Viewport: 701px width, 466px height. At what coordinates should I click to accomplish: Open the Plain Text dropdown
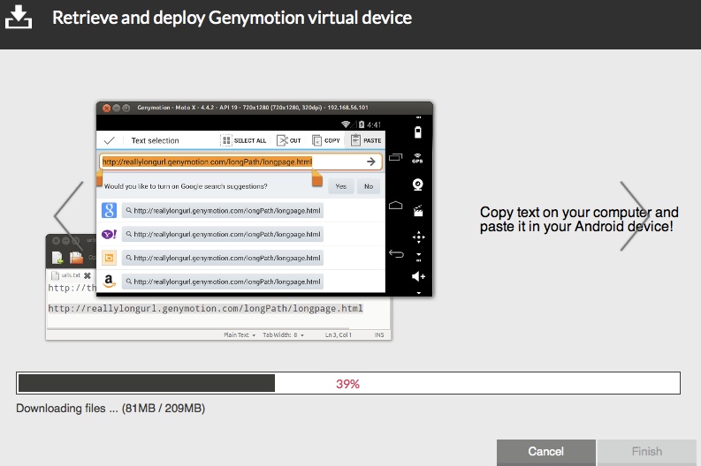click(240, 335)
